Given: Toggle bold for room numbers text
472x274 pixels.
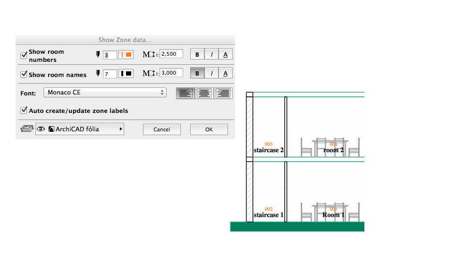Looking at the screenshot, I should pyautogui.click(x=197, y=54).
